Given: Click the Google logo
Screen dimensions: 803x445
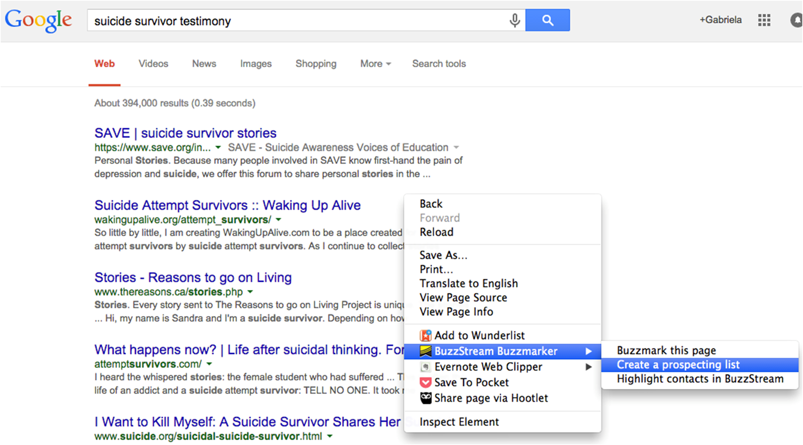Looking at the screenshot, I should pyautogui.click(x=38, y=20).
